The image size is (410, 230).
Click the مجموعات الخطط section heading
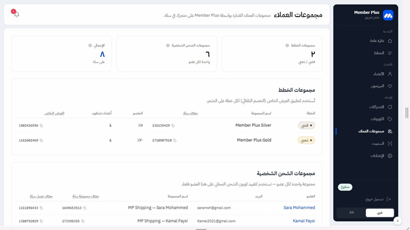coord(297,90)
